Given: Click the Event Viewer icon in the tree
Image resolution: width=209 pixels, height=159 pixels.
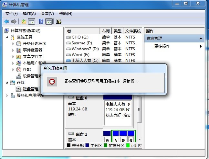Looking at the screenshot, I should coord(19,50).
